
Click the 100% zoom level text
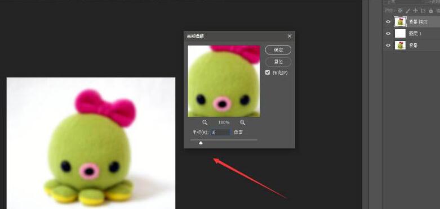224,122
